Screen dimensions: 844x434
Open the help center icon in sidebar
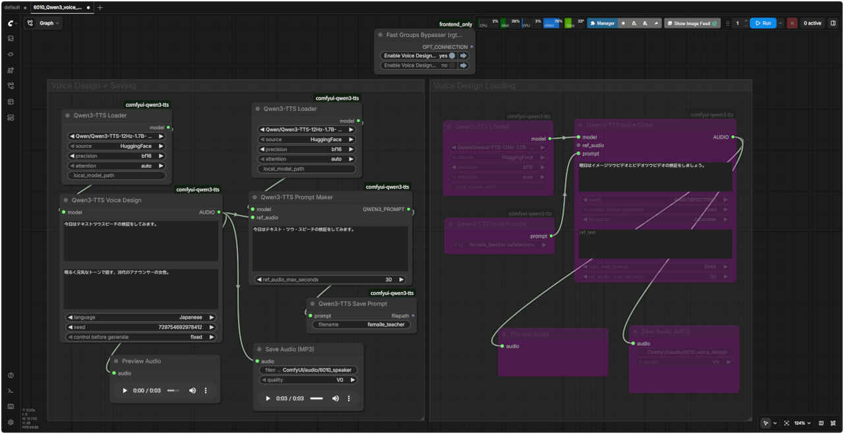pos(11,375)
